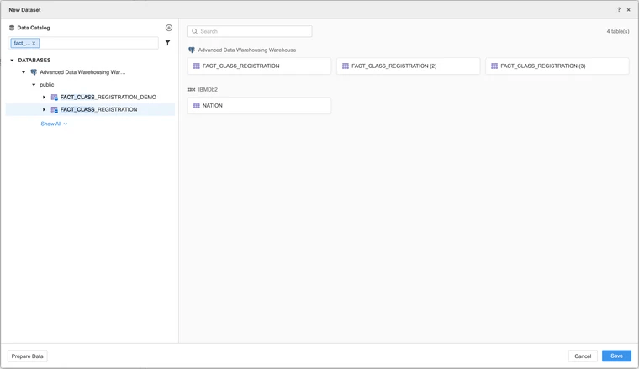
Task: Close the New Dataset dialog
Action: [628, 10]
